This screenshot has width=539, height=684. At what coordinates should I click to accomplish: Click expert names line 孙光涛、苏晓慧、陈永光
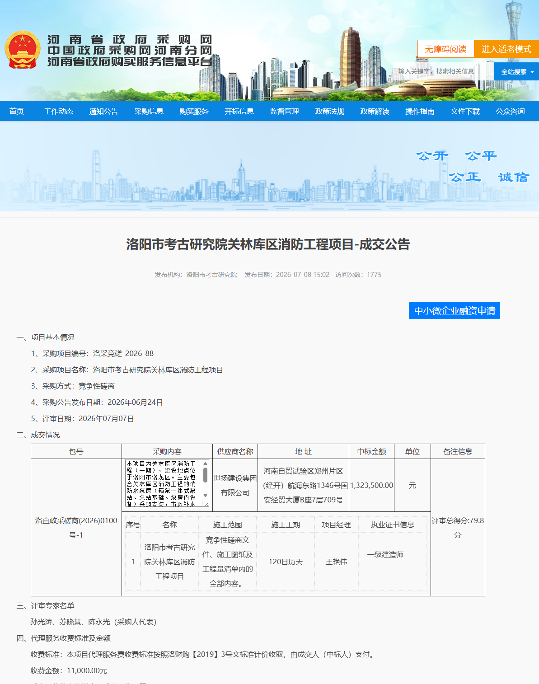click(x=94, y=622)
